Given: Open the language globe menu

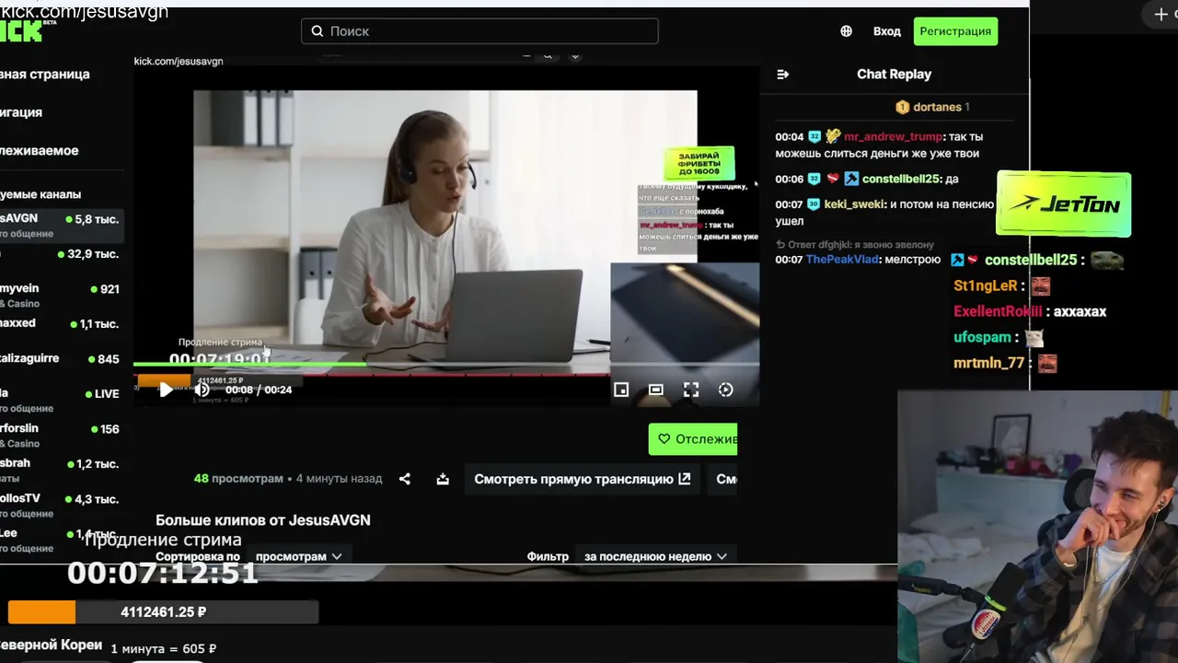Looking at the screenshot, I should point(846,31).
